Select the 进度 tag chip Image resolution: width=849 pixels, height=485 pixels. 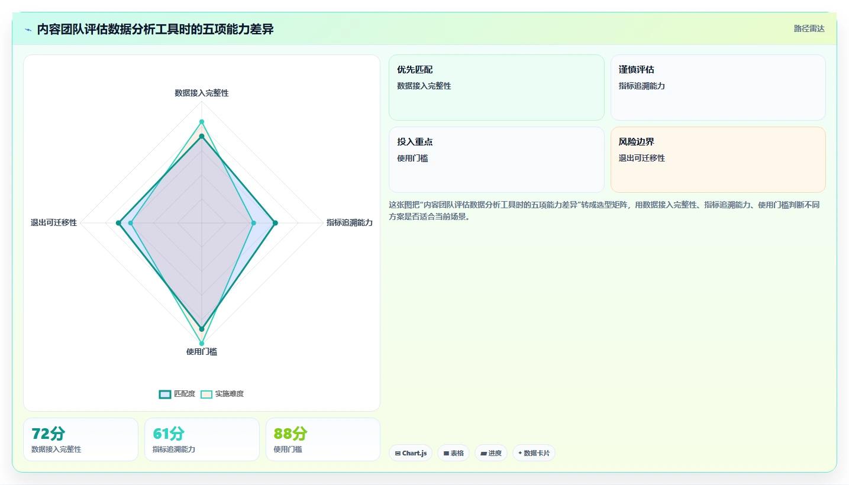tap(491, 453)
